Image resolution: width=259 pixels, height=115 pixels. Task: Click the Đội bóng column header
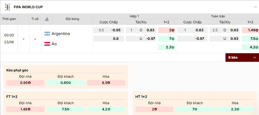[72, 19]
